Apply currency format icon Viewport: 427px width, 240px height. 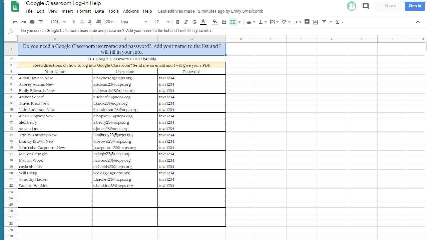tap(73, 22)
